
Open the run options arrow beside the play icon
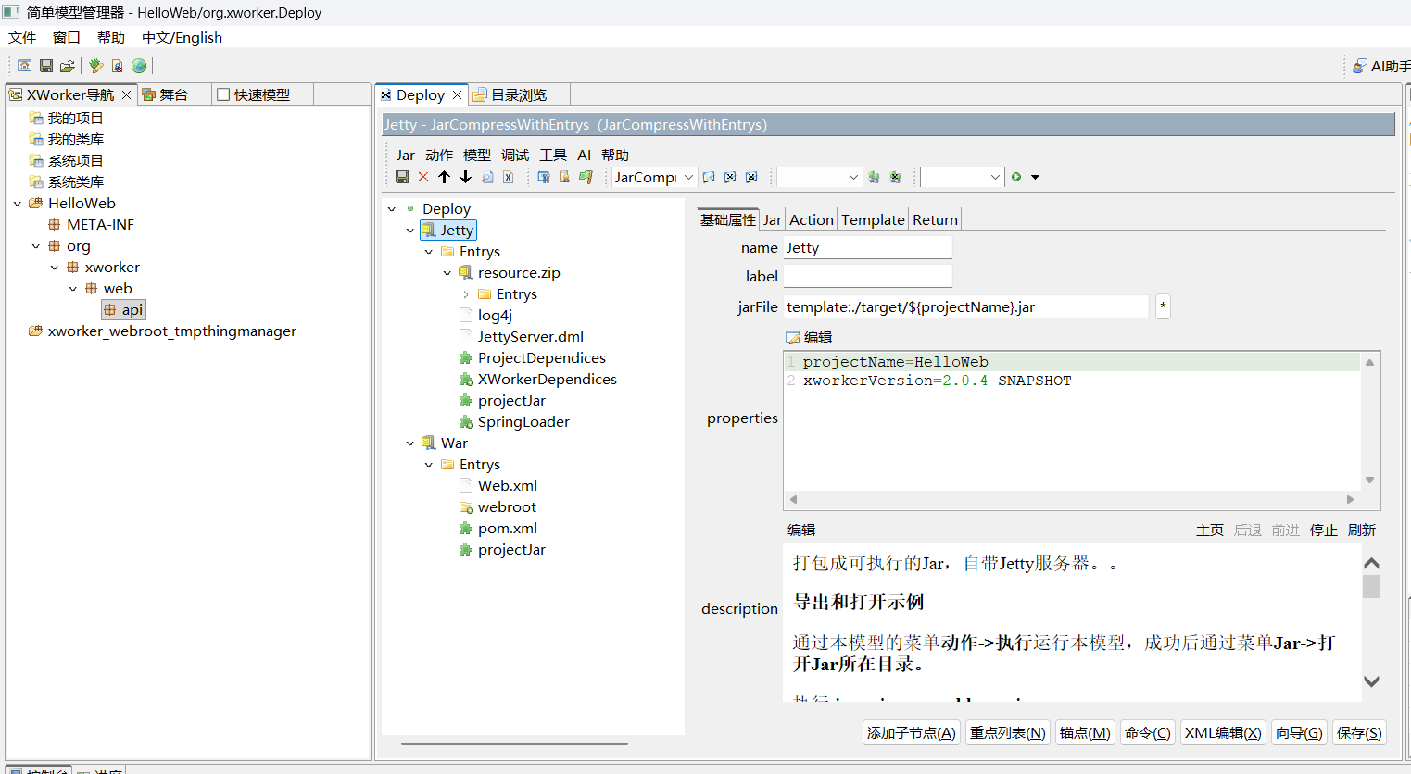[1036, 177]
